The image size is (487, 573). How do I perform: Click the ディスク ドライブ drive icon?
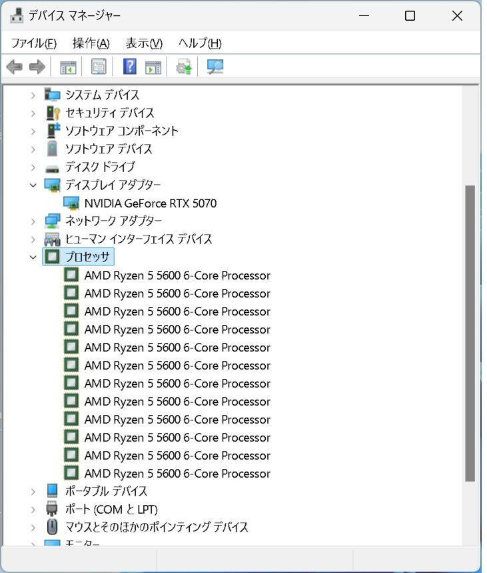(x=52, y=169)
